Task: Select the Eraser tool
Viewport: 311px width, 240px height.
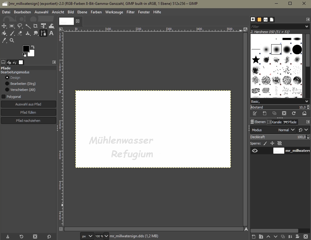Action: tap(20, 33)
